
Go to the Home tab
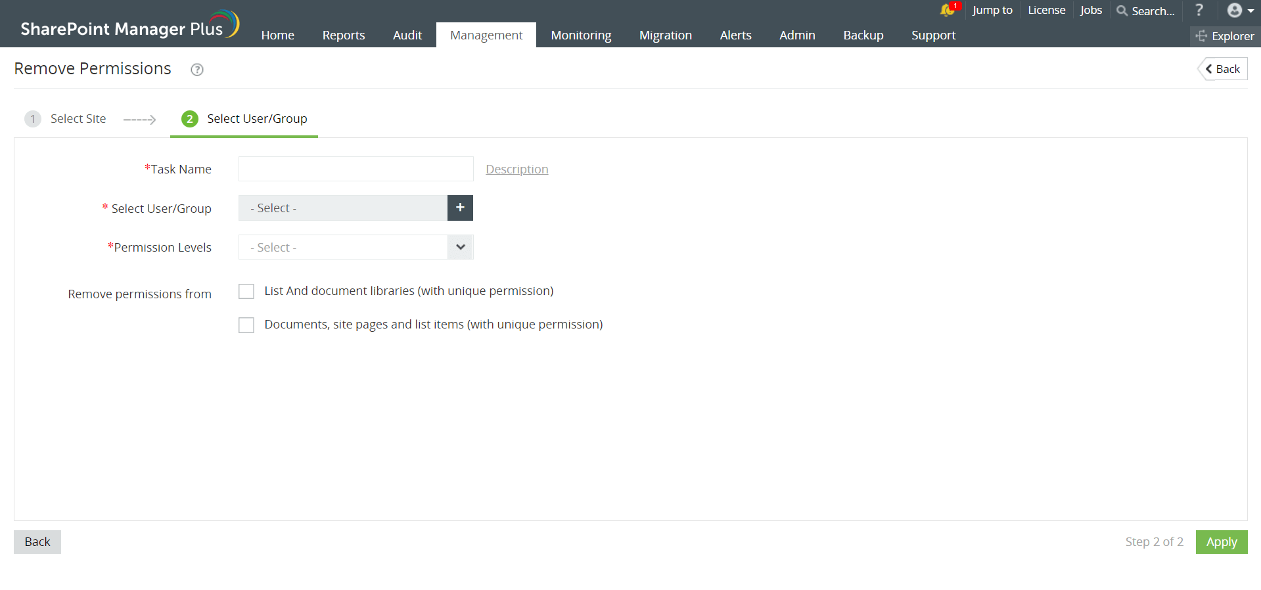(x=277, y=35)
